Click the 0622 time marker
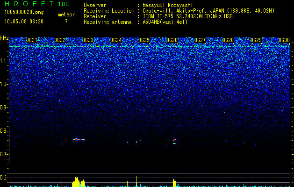This screenshot has width=294, height=187. pyautogui.click(x=60, y=40)
